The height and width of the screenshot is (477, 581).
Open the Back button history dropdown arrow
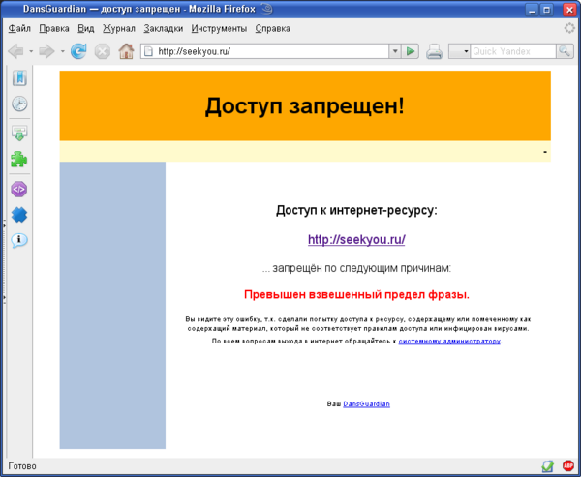point(31,51)
